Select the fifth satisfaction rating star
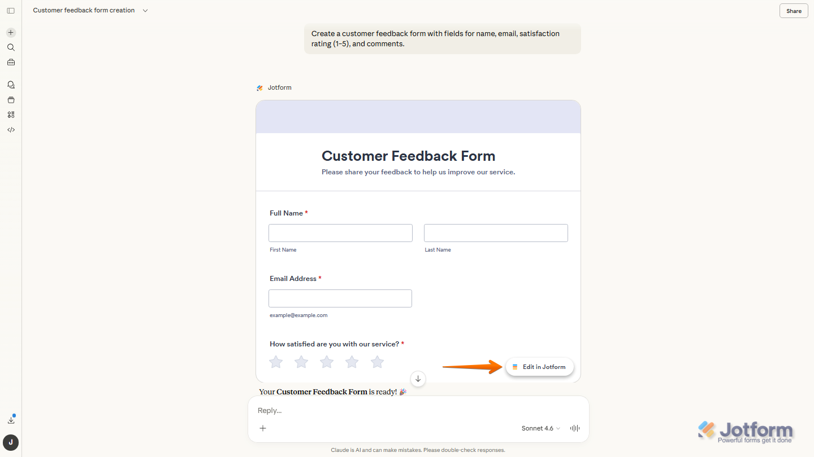The height and width of the screenshot is (457, 814). tap(377, 362)
